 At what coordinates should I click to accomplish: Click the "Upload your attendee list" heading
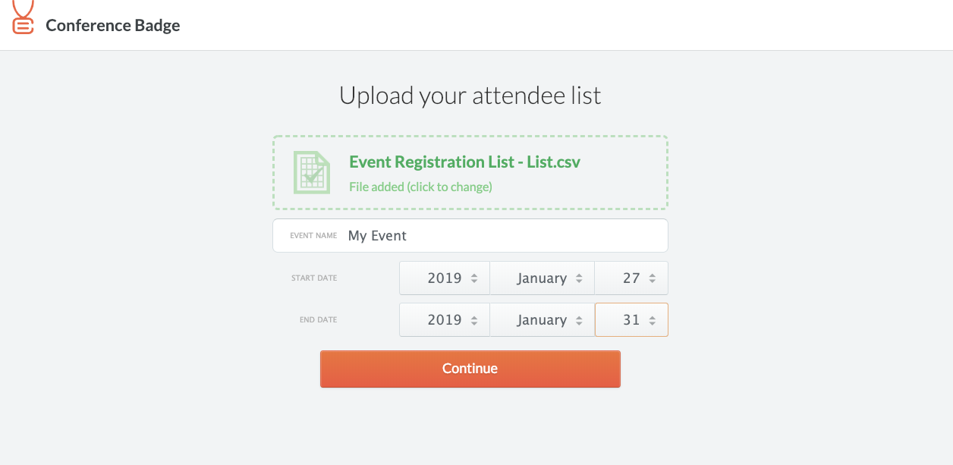pos(470,96)
